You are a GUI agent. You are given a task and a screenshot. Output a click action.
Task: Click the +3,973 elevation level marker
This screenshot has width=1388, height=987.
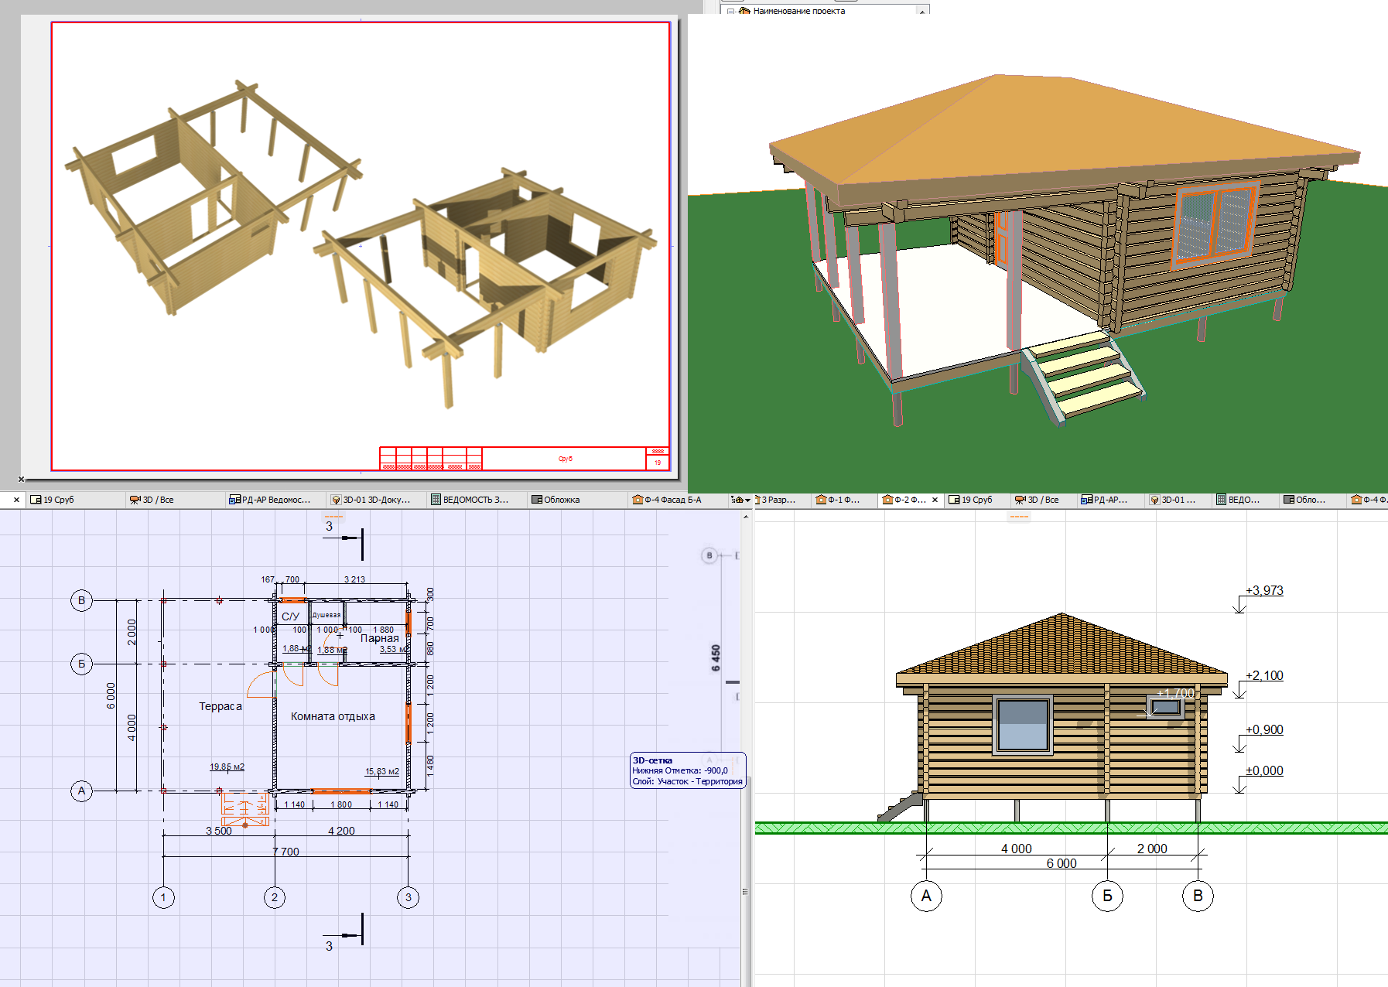pyautogui.click(x=1264, y=590)
